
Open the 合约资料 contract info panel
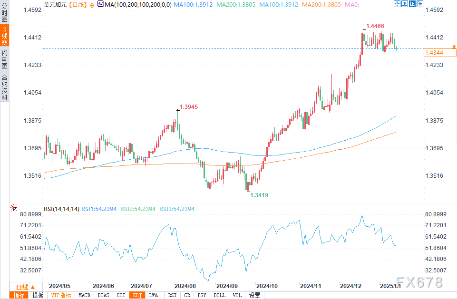pos(4,87)
